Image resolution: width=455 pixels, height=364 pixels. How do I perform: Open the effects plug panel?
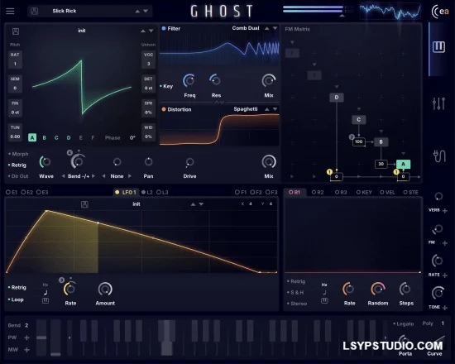tap(439, 156)
